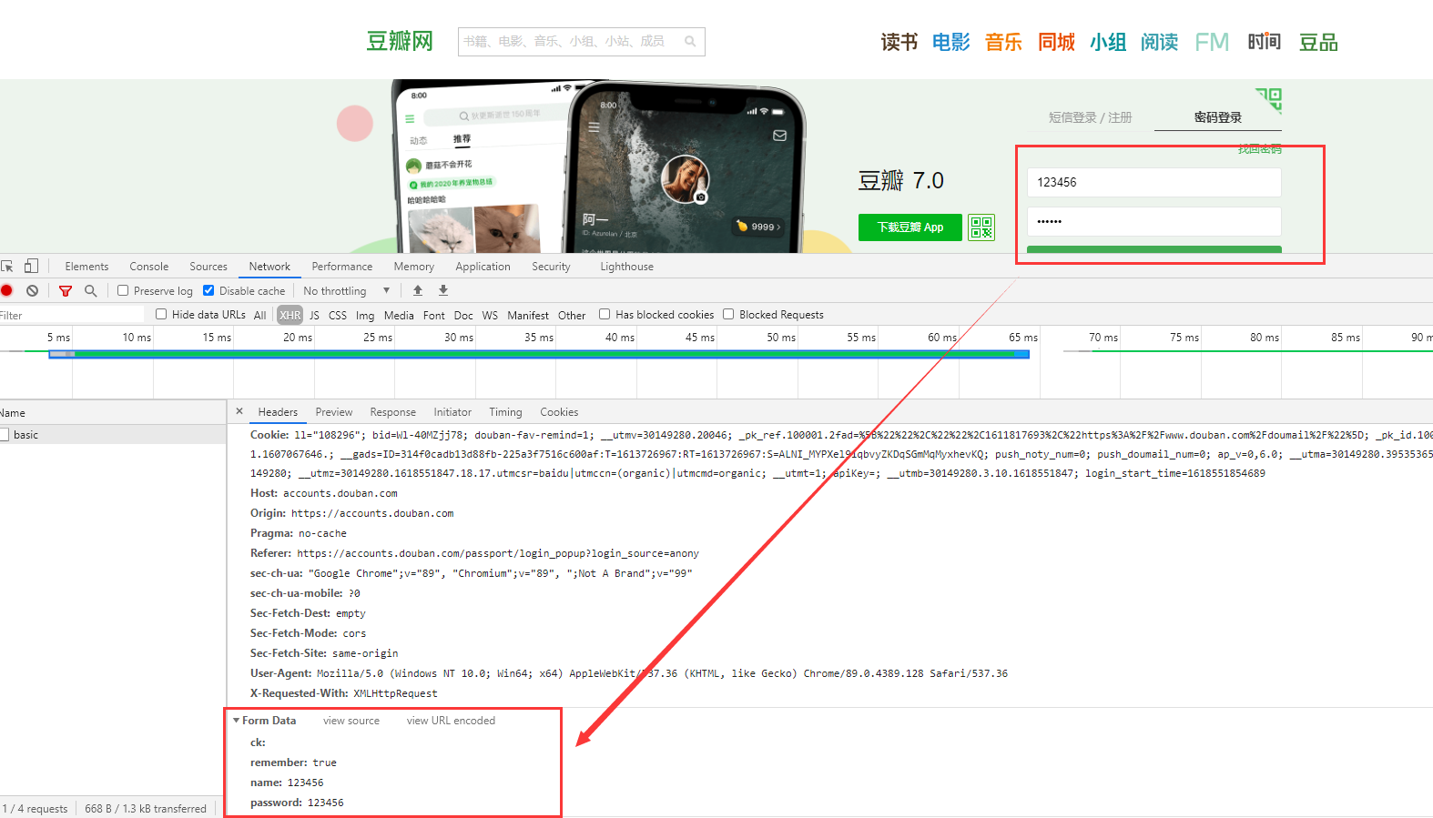Screen dimensions: 1433x818
Task: Open the Response tab of request details
Action: coord(393,412)
